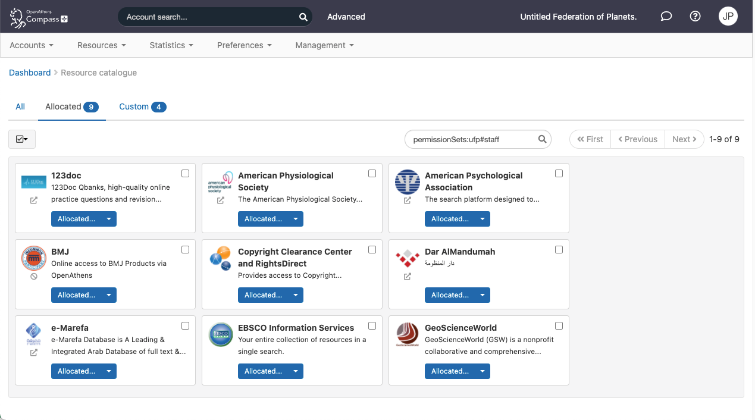Tick the checkbox on BMJ card
Image resolution: width=755 pixels, height=420 pixels.
point(185,250)
